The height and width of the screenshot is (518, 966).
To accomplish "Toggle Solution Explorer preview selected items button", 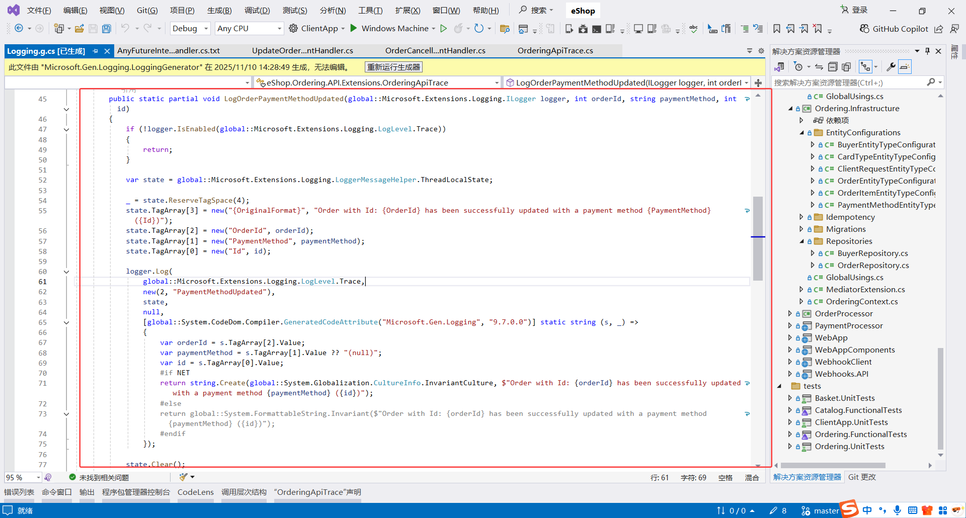I will [905, 67].
